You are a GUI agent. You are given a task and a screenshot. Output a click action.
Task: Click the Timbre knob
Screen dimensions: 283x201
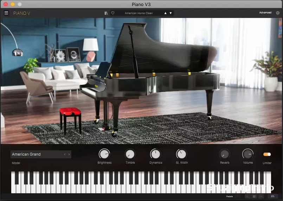130,154
